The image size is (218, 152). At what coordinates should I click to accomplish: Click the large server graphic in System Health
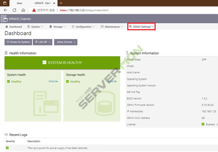[46, 103]
